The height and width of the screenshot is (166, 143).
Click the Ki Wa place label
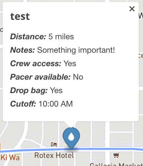(10, 157)
